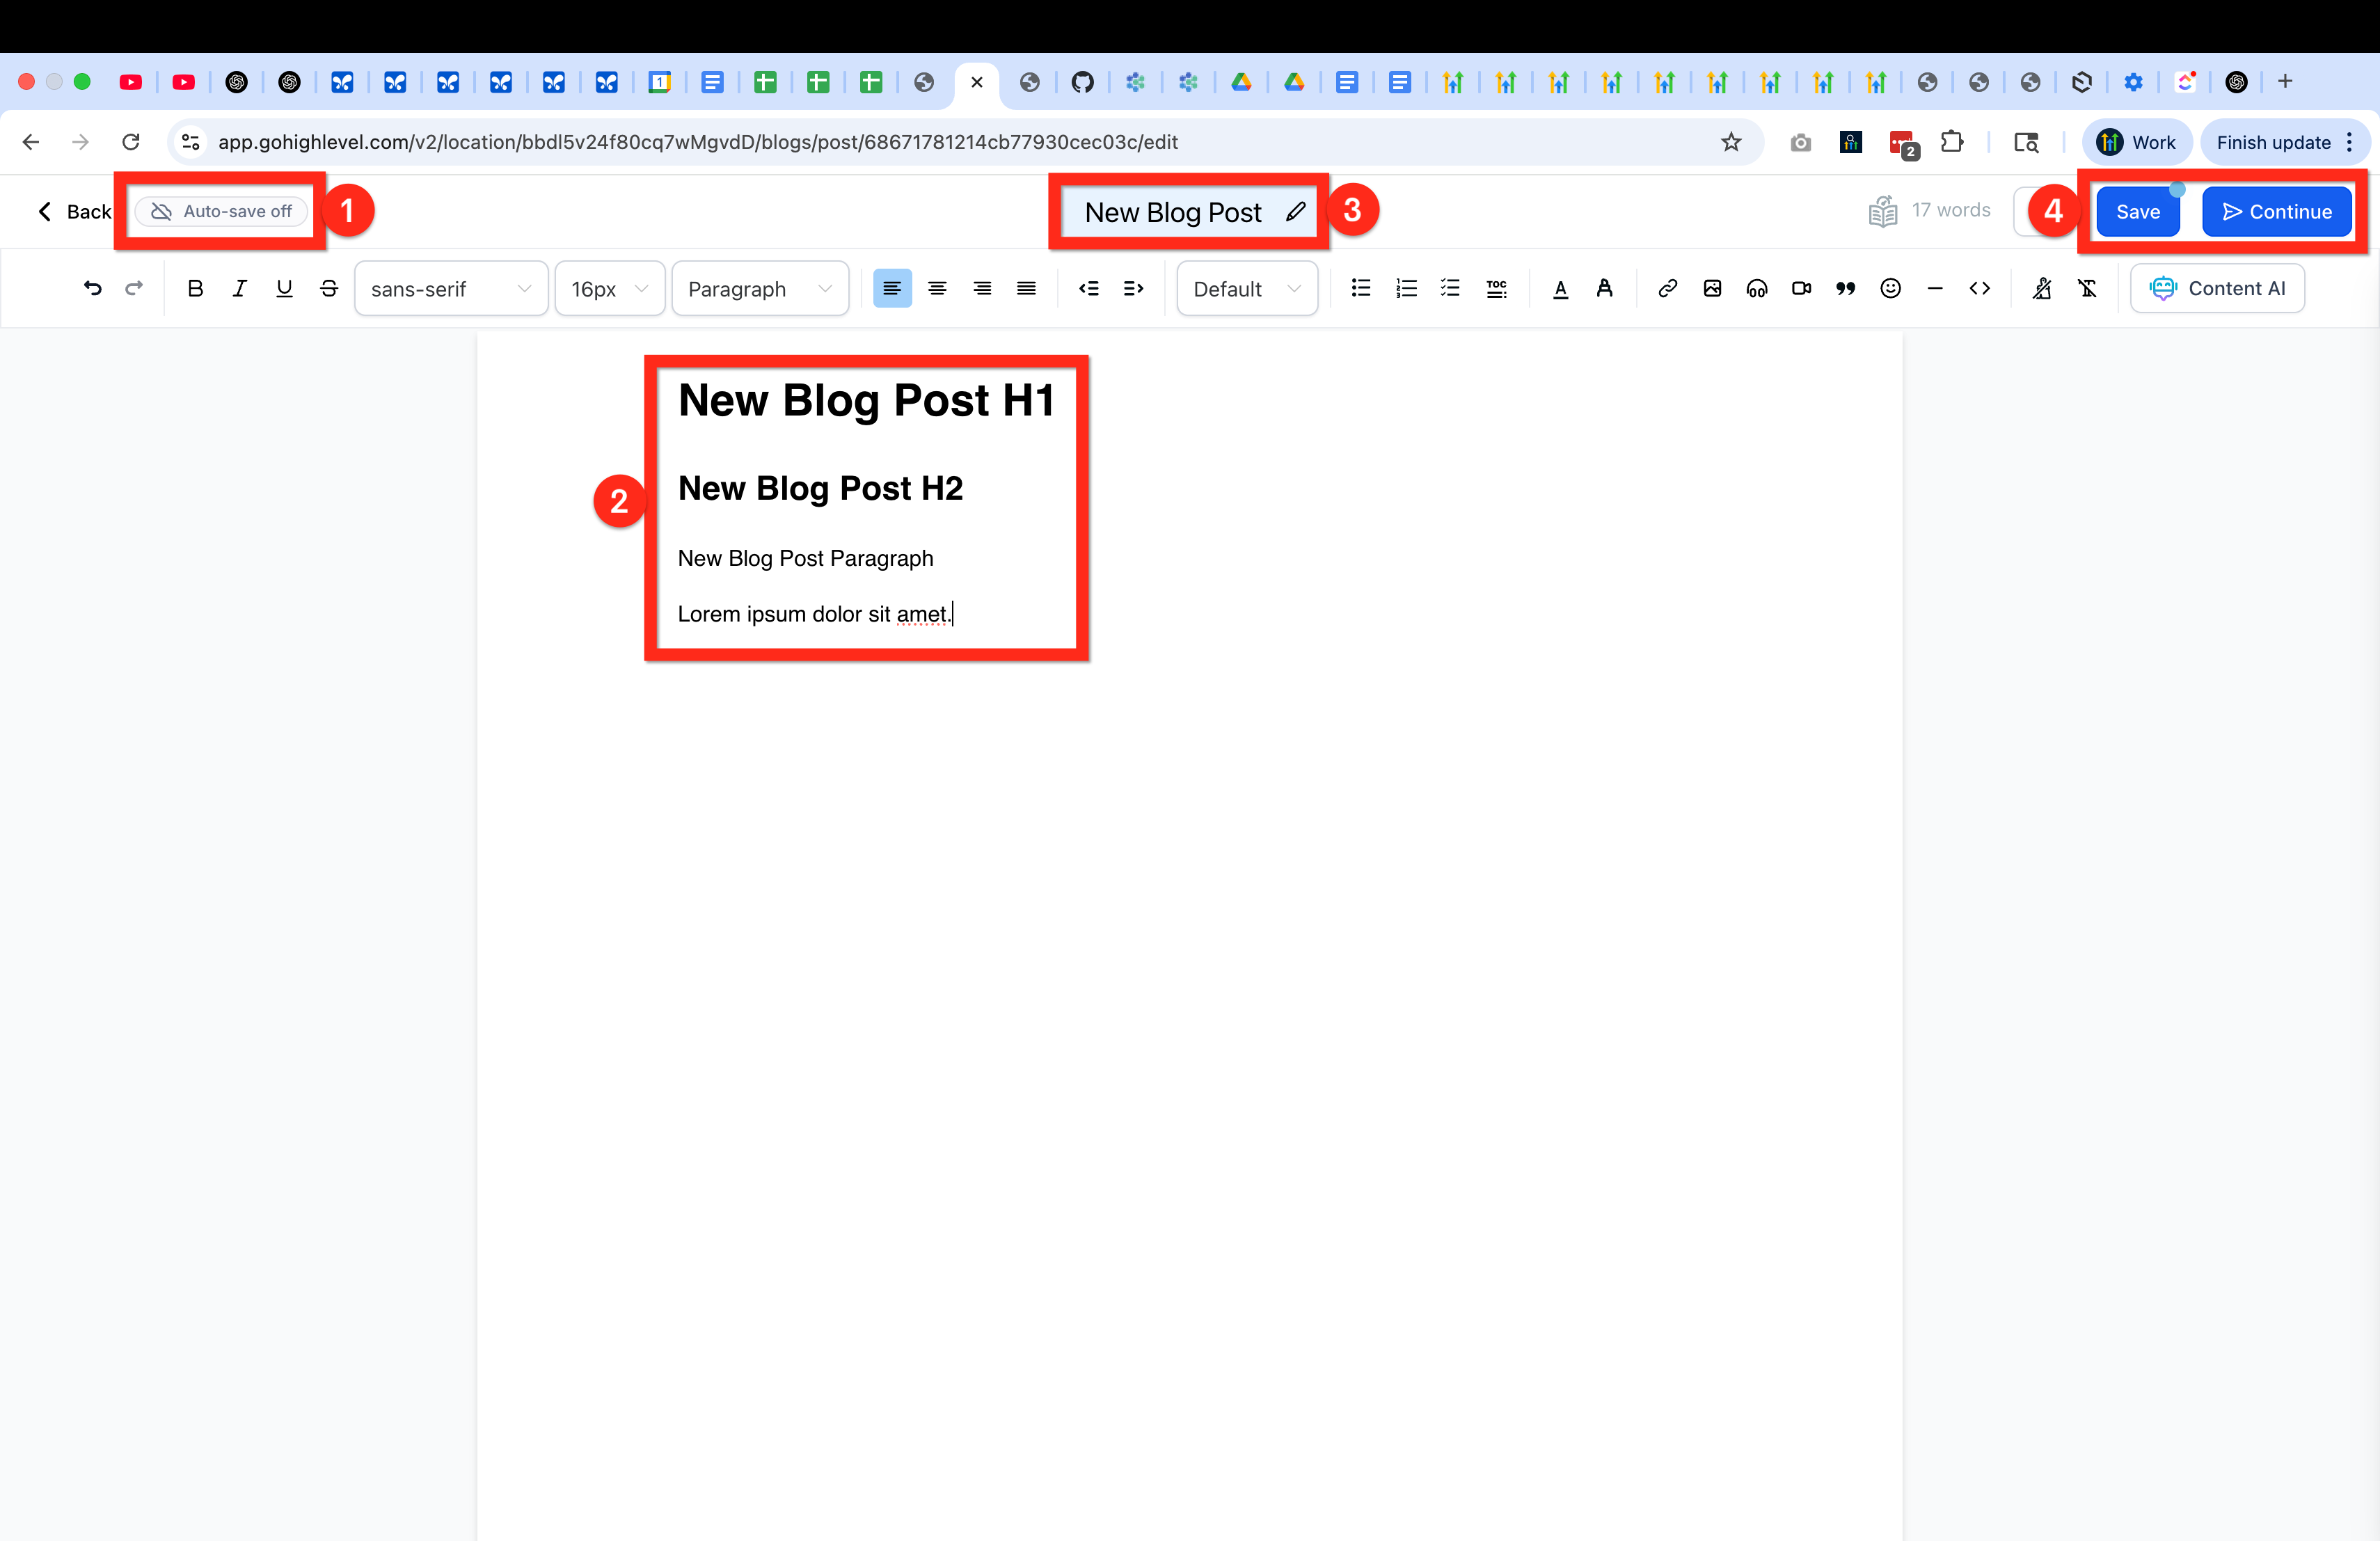Click the blue Save button
2380x1541 pixels.
pyautogui.click(x=2137, y=212)
